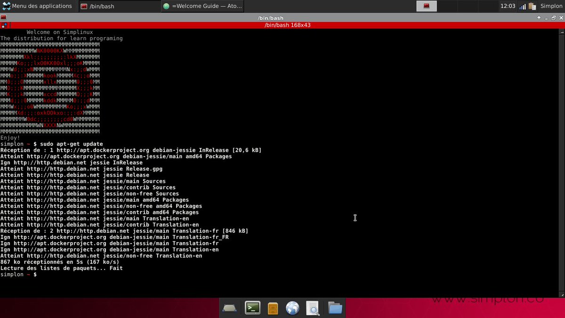The width and height of the screenshot is (565, 318).
Task: Click the 'sudo apt-get update' command line
Action: click(72, 144)
